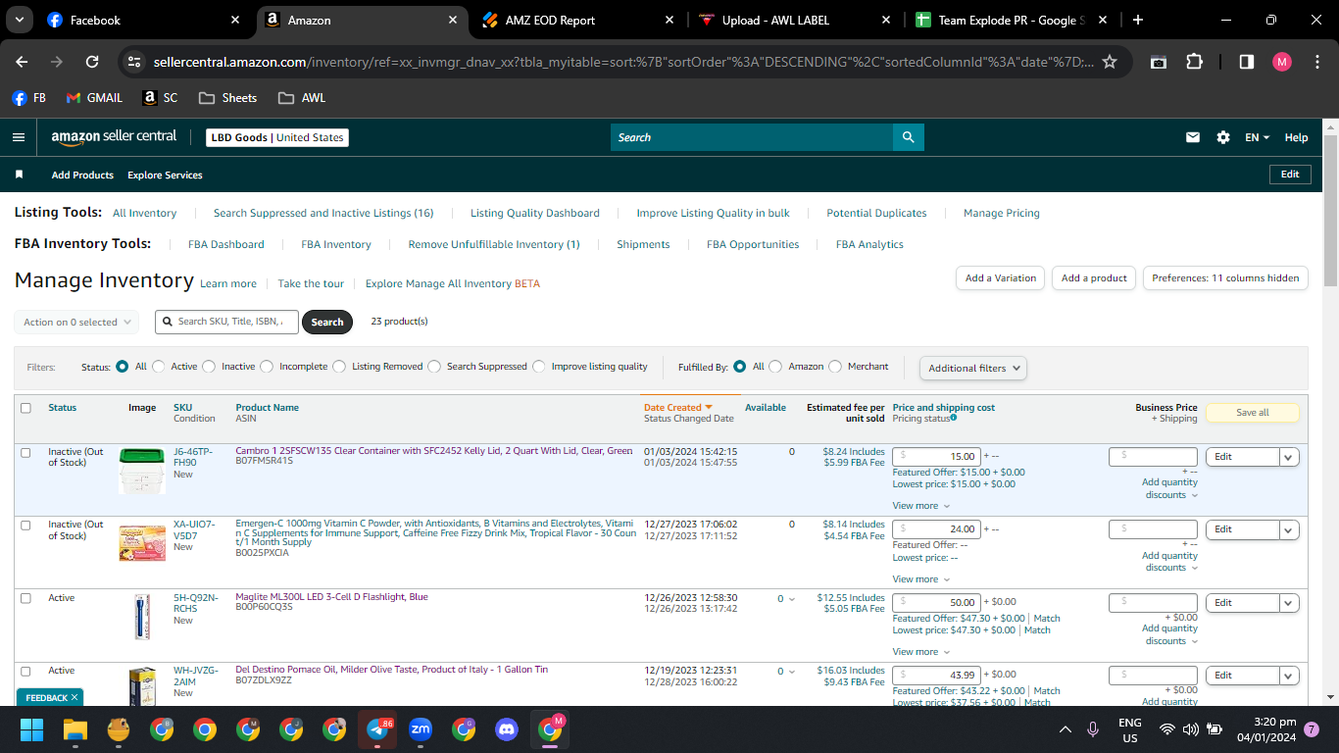Toggle the Chrome side panel icon
The height and width of the screenshot is (753, 1339).
(1247, 62)
